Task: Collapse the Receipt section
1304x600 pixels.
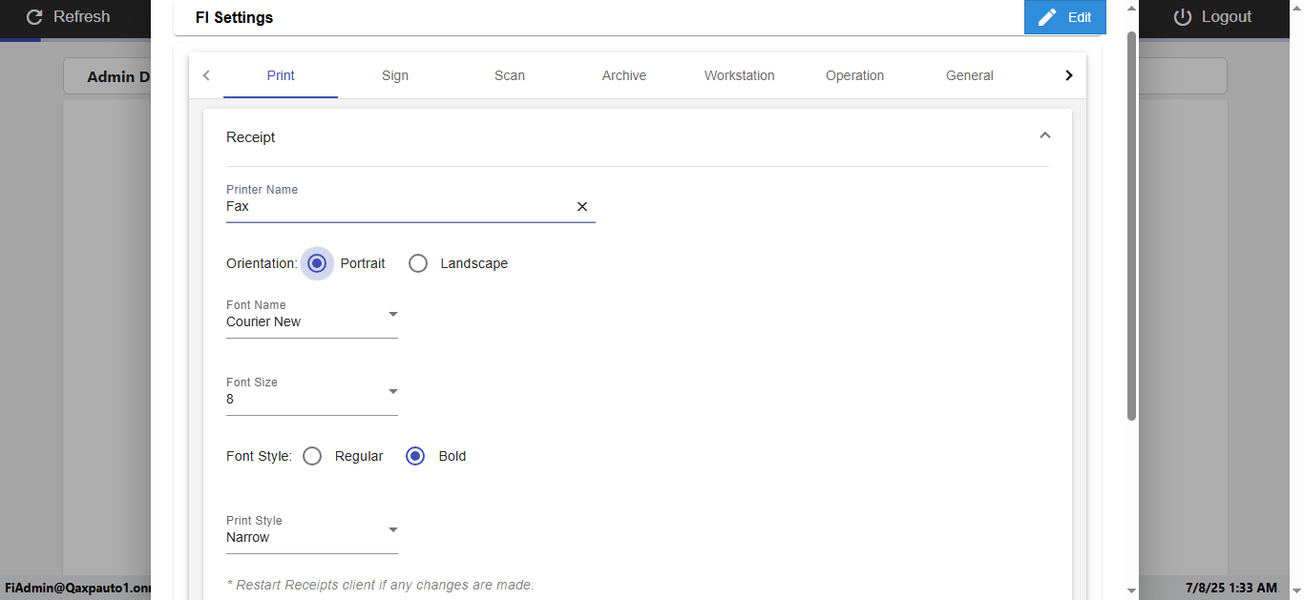Action: tap(1045, 136)
